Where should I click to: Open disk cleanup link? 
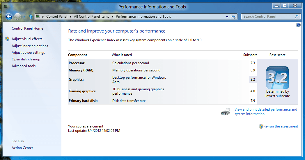[x=26, y=59]
